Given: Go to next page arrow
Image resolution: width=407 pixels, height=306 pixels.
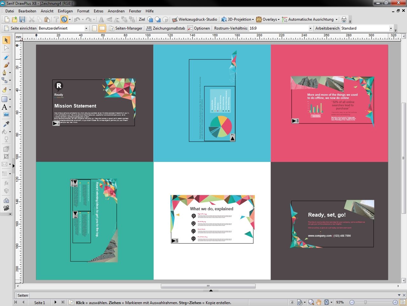Looking at the screenshot, I should (x=55, y=302).
